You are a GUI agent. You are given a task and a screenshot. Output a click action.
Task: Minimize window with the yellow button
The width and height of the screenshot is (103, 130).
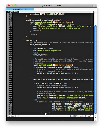tap(12, 6)
